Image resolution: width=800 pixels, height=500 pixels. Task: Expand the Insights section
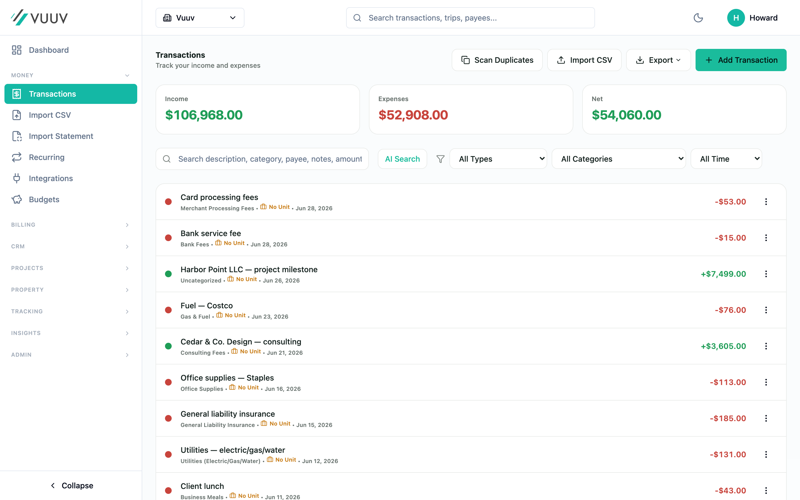pos(71,333)
